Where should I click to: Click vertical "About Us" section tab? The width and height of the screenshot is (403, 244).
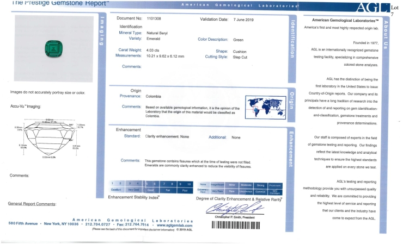(x=386, y=35)
